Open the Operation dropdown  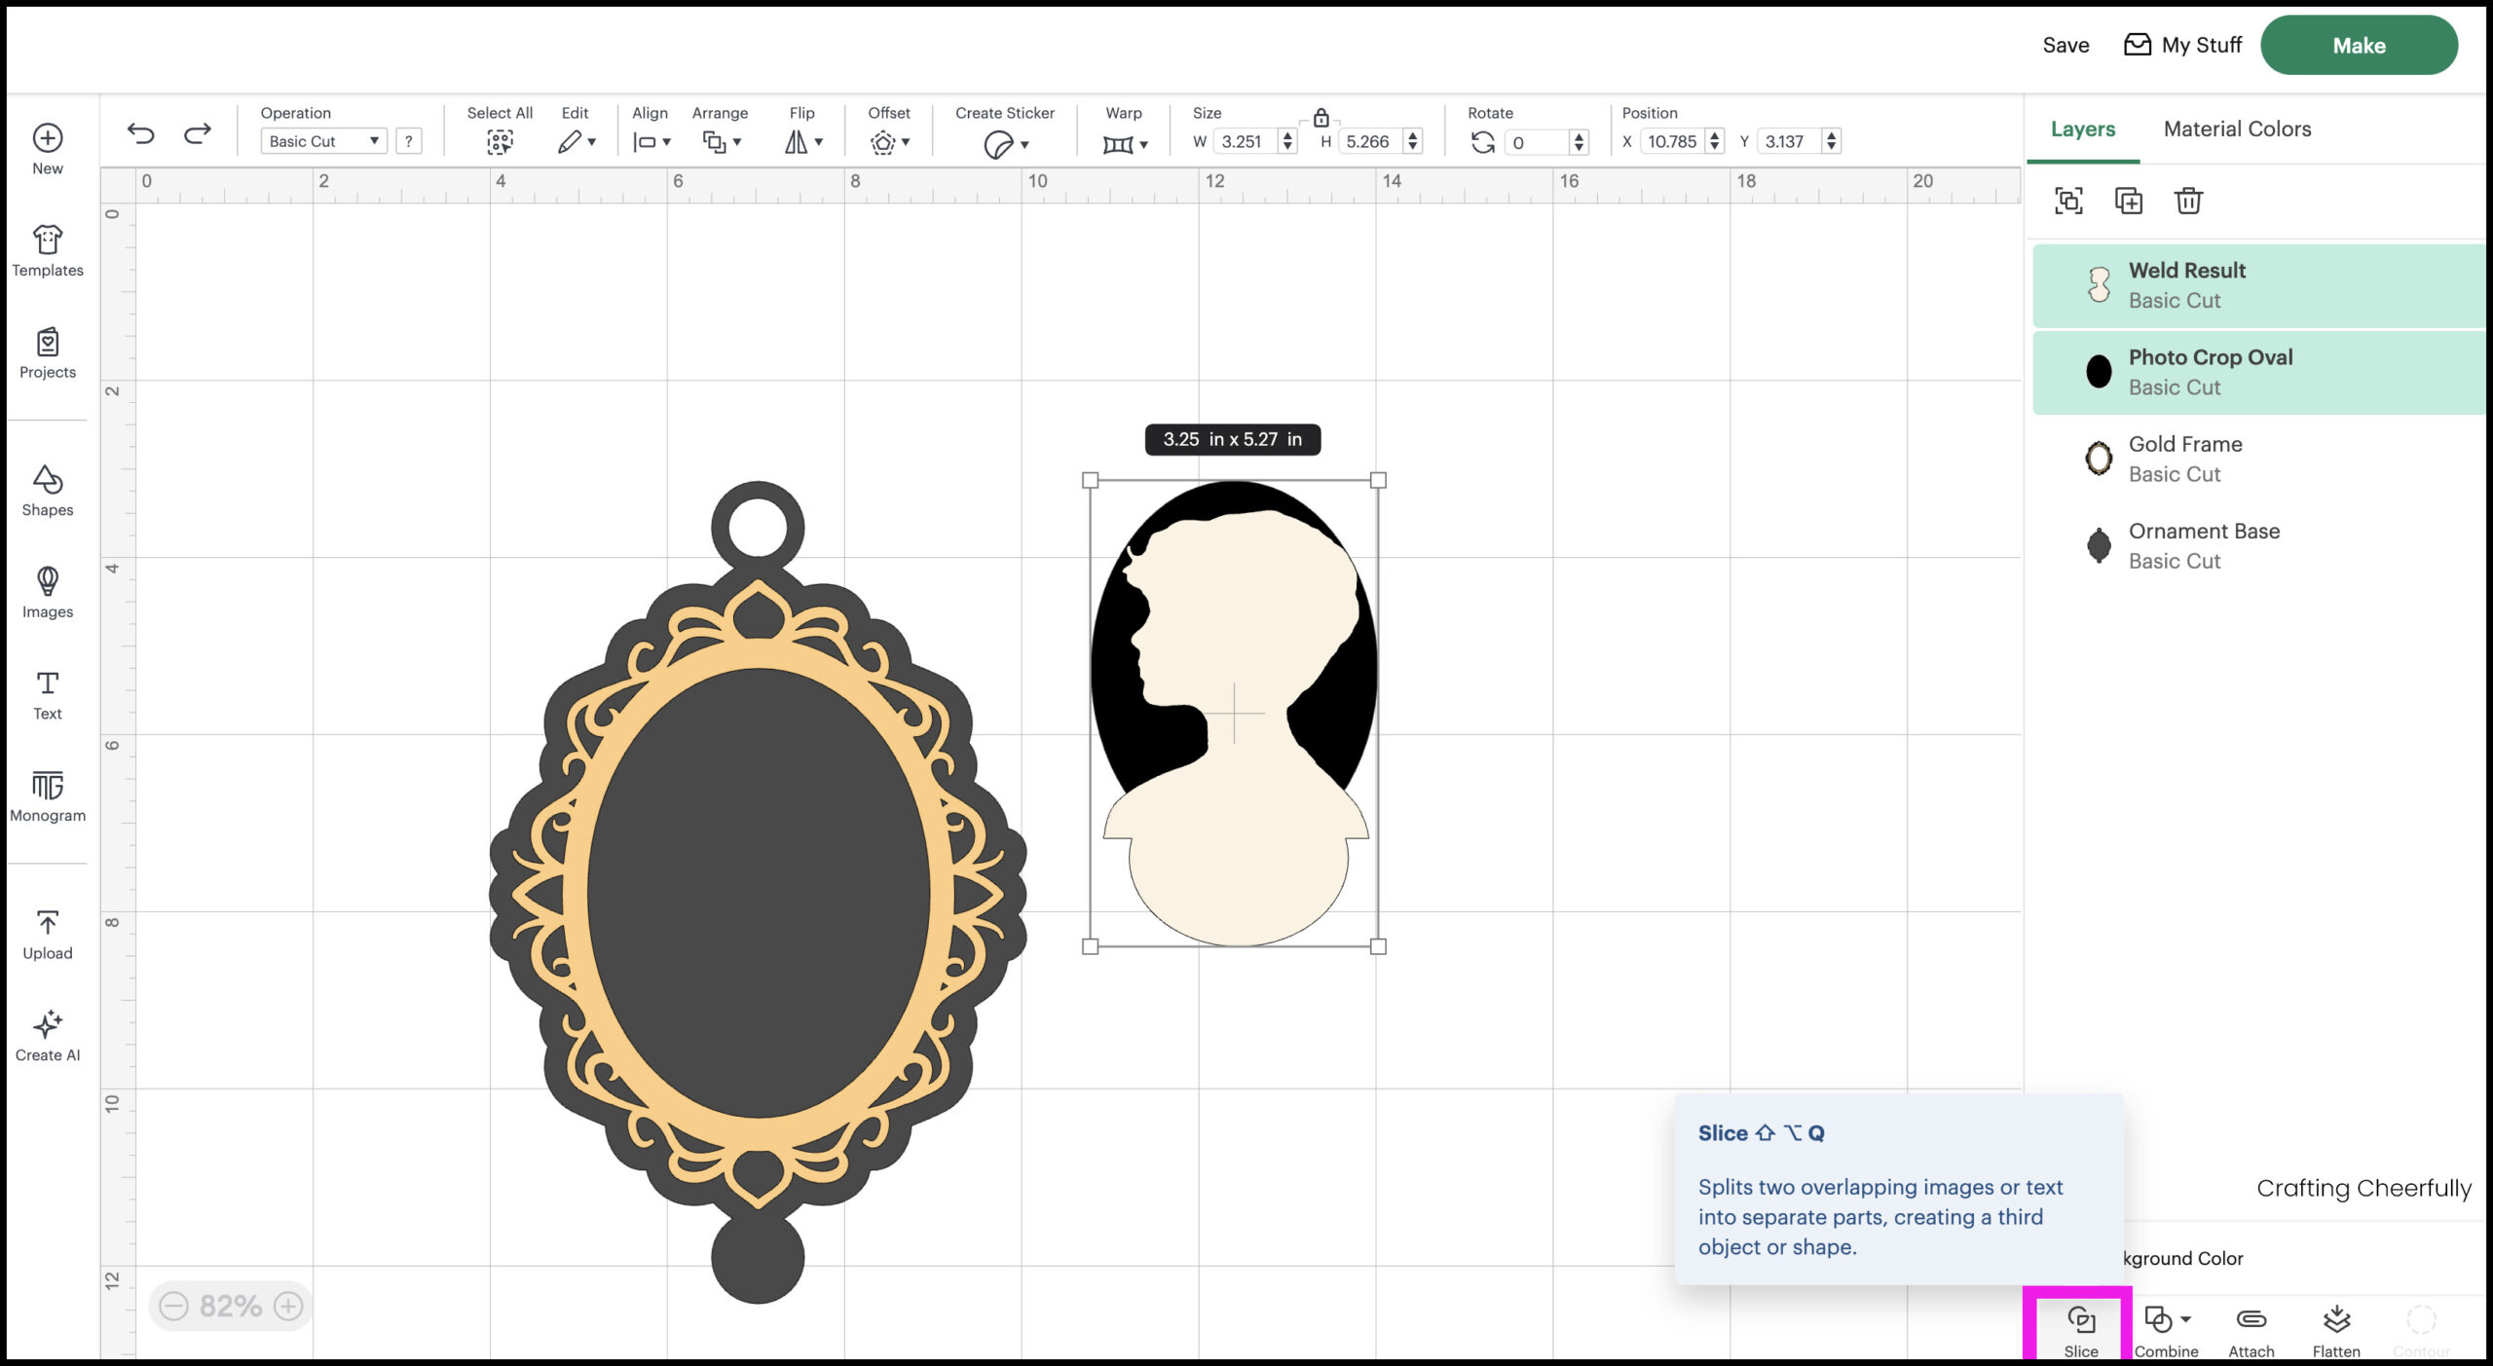coord(323,140)
